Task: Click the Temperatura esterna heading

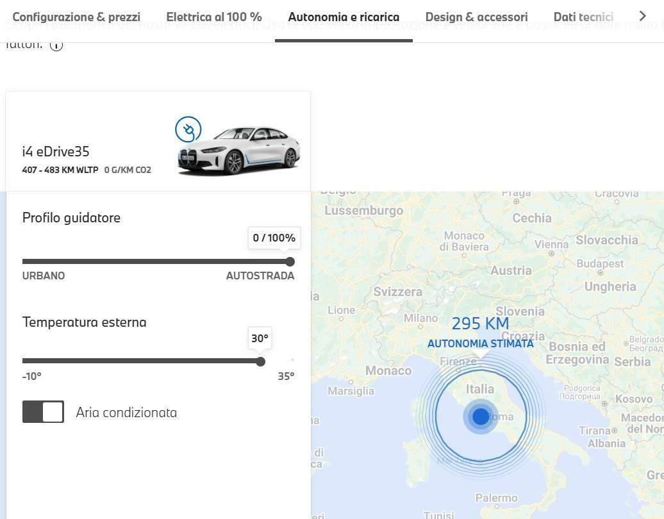Action: coord(84,322)
